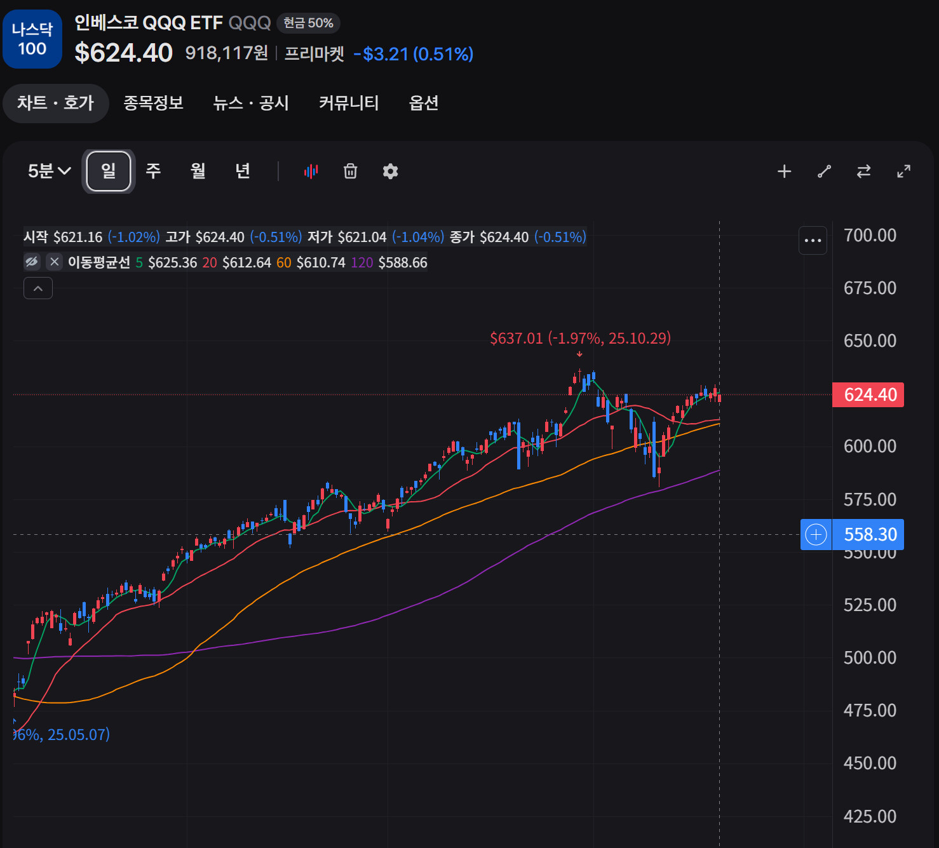
Task: Expand chart to fullscreen
Action: tap(903, 172)
